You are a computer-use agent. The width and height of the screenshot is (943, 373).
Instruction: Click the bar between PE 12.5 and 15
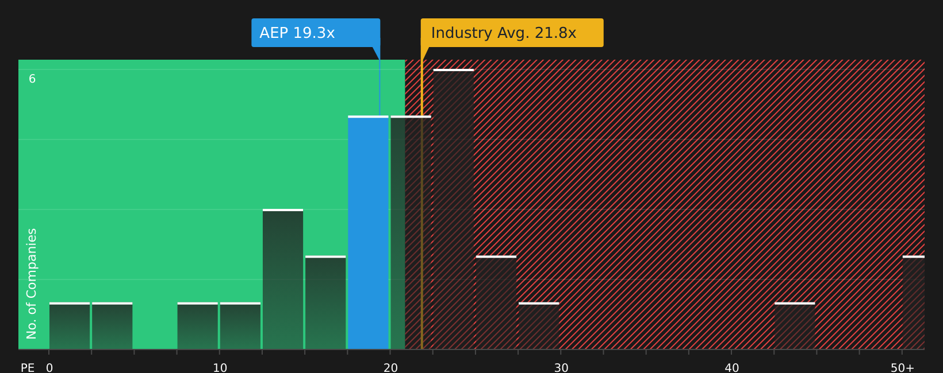283,279
